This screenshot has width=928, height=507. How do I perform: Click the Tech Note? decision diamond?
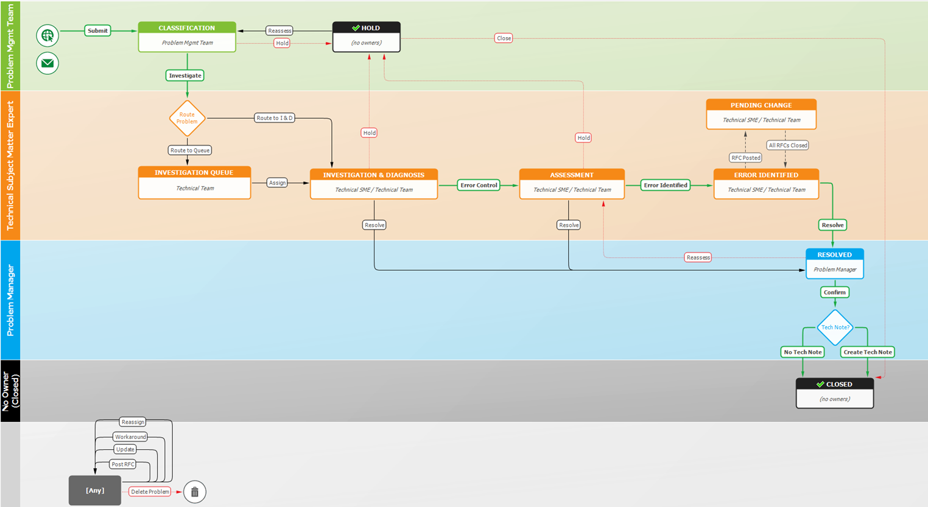tap(835, 327)
